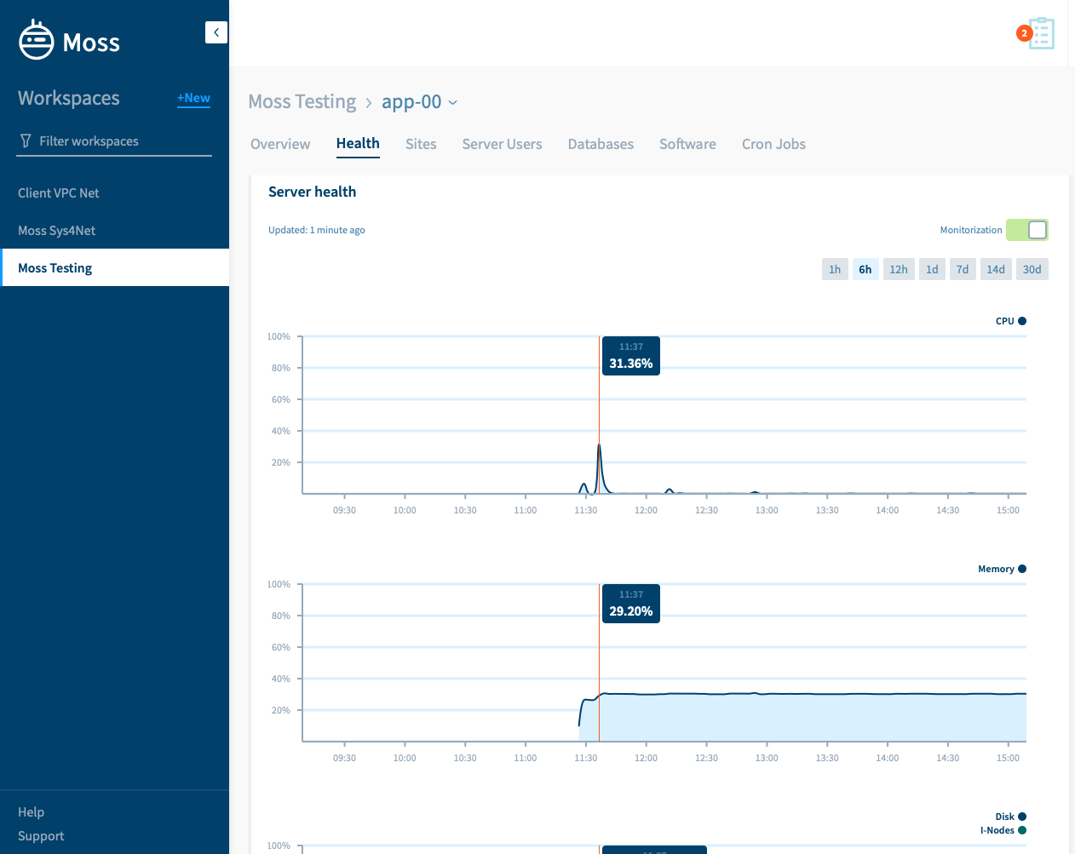Select the 1h time range
Viewport: 1075px width, 854px height.
click(835, 269)
